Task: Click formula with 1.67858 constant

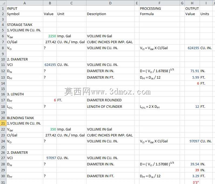Action: point(159,71)
